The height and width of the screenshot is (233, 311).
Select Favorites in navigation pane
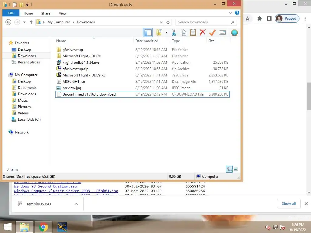tap(22, 43)
